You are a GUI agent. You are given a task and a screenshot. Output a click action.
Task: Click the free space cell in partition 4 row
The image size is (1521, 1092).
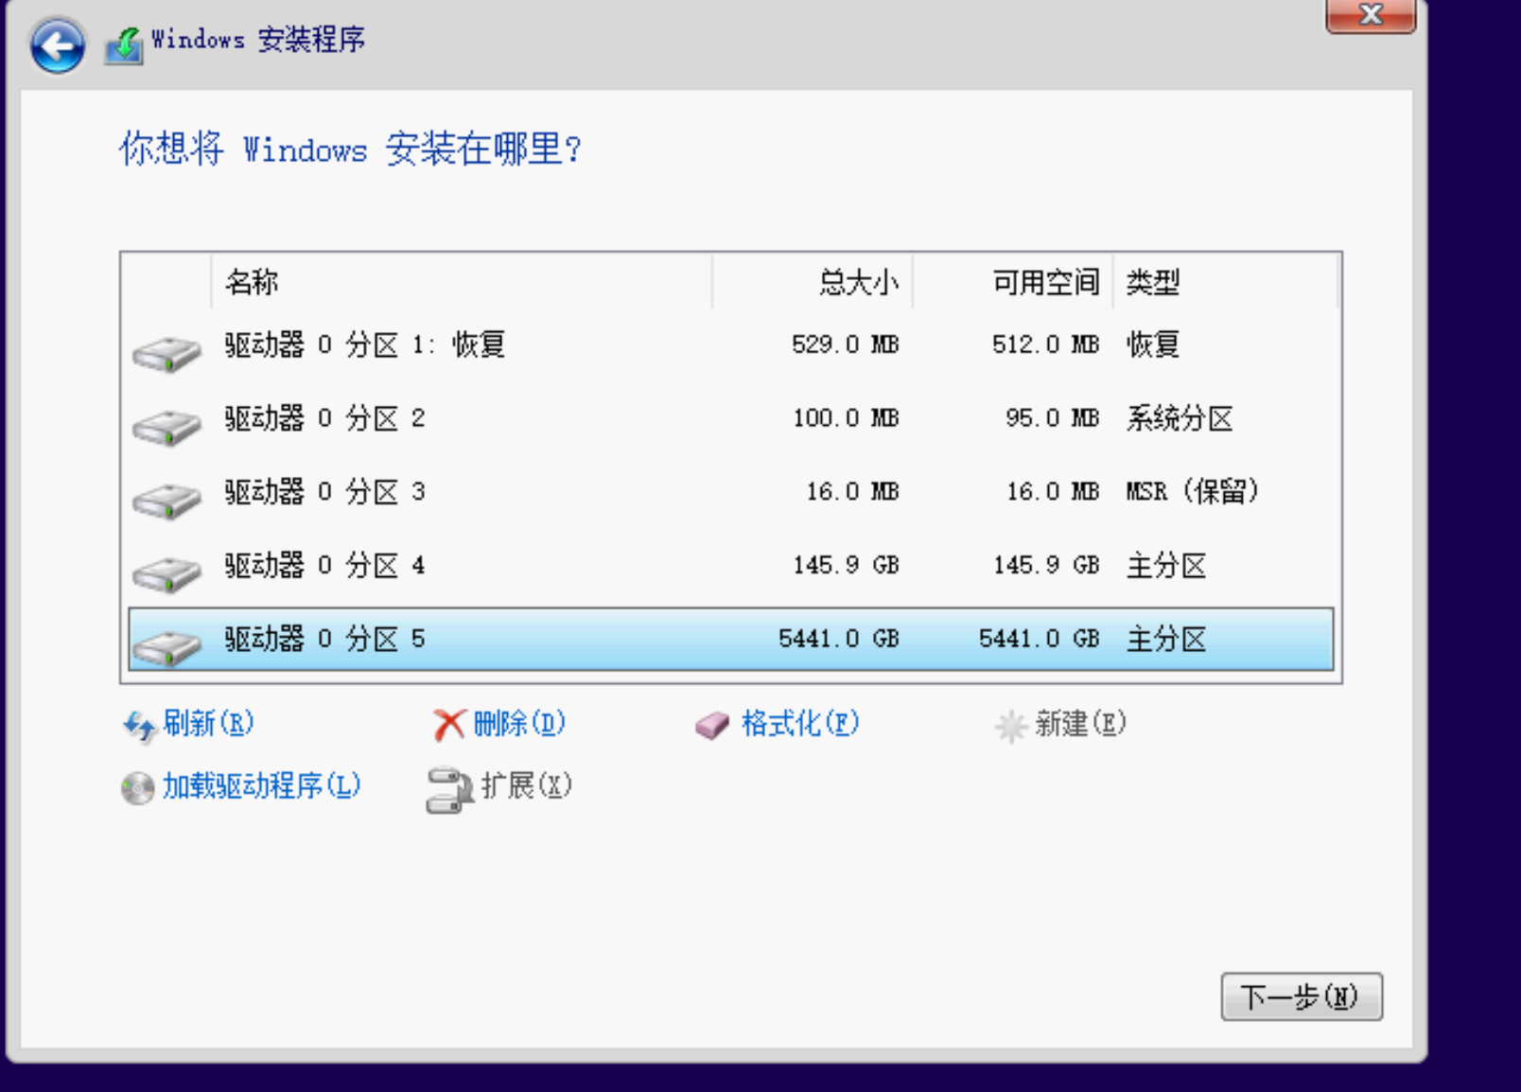[x=1045, y=566]
